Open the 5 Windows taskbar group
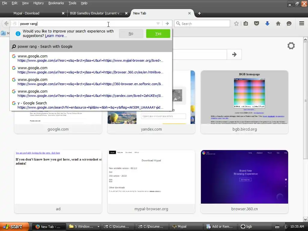Screen dimensions: 308x231 click(x=84, y=227)
